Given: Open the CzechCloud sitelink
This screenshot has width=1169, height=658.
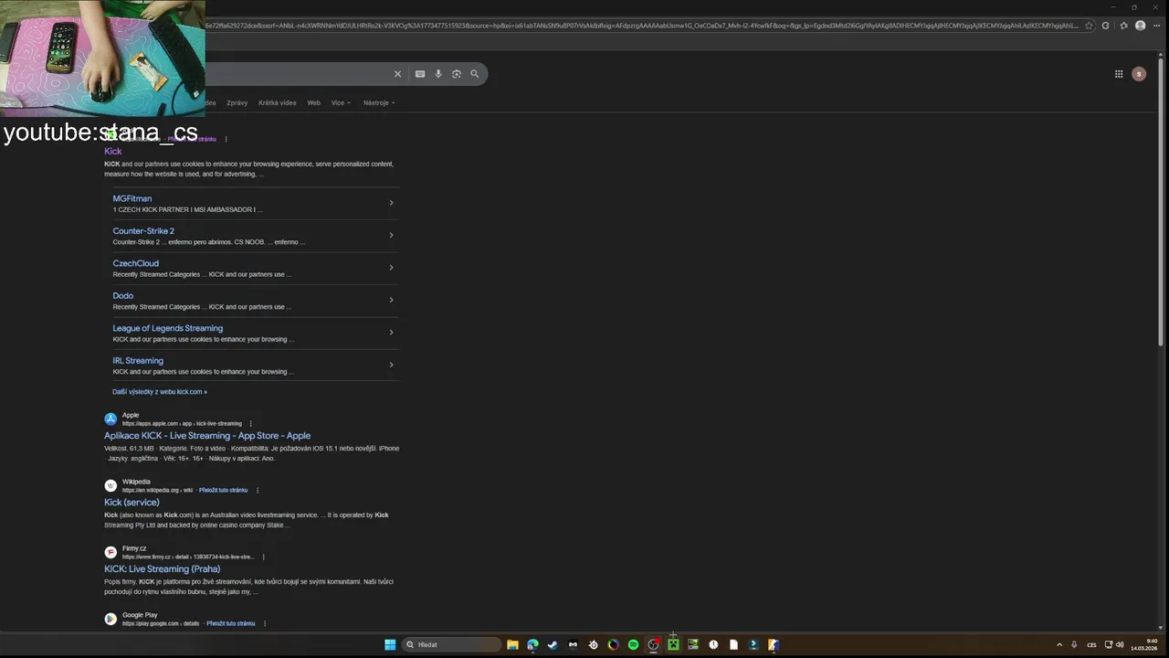Looking at the screenshot, I should [136, 263].
